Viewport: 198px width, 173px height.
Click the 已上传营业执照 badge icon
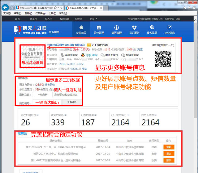pos(89,45)
